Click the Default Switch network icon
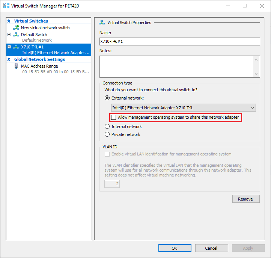This screenshot has height=258, width=271. [16, 35]
